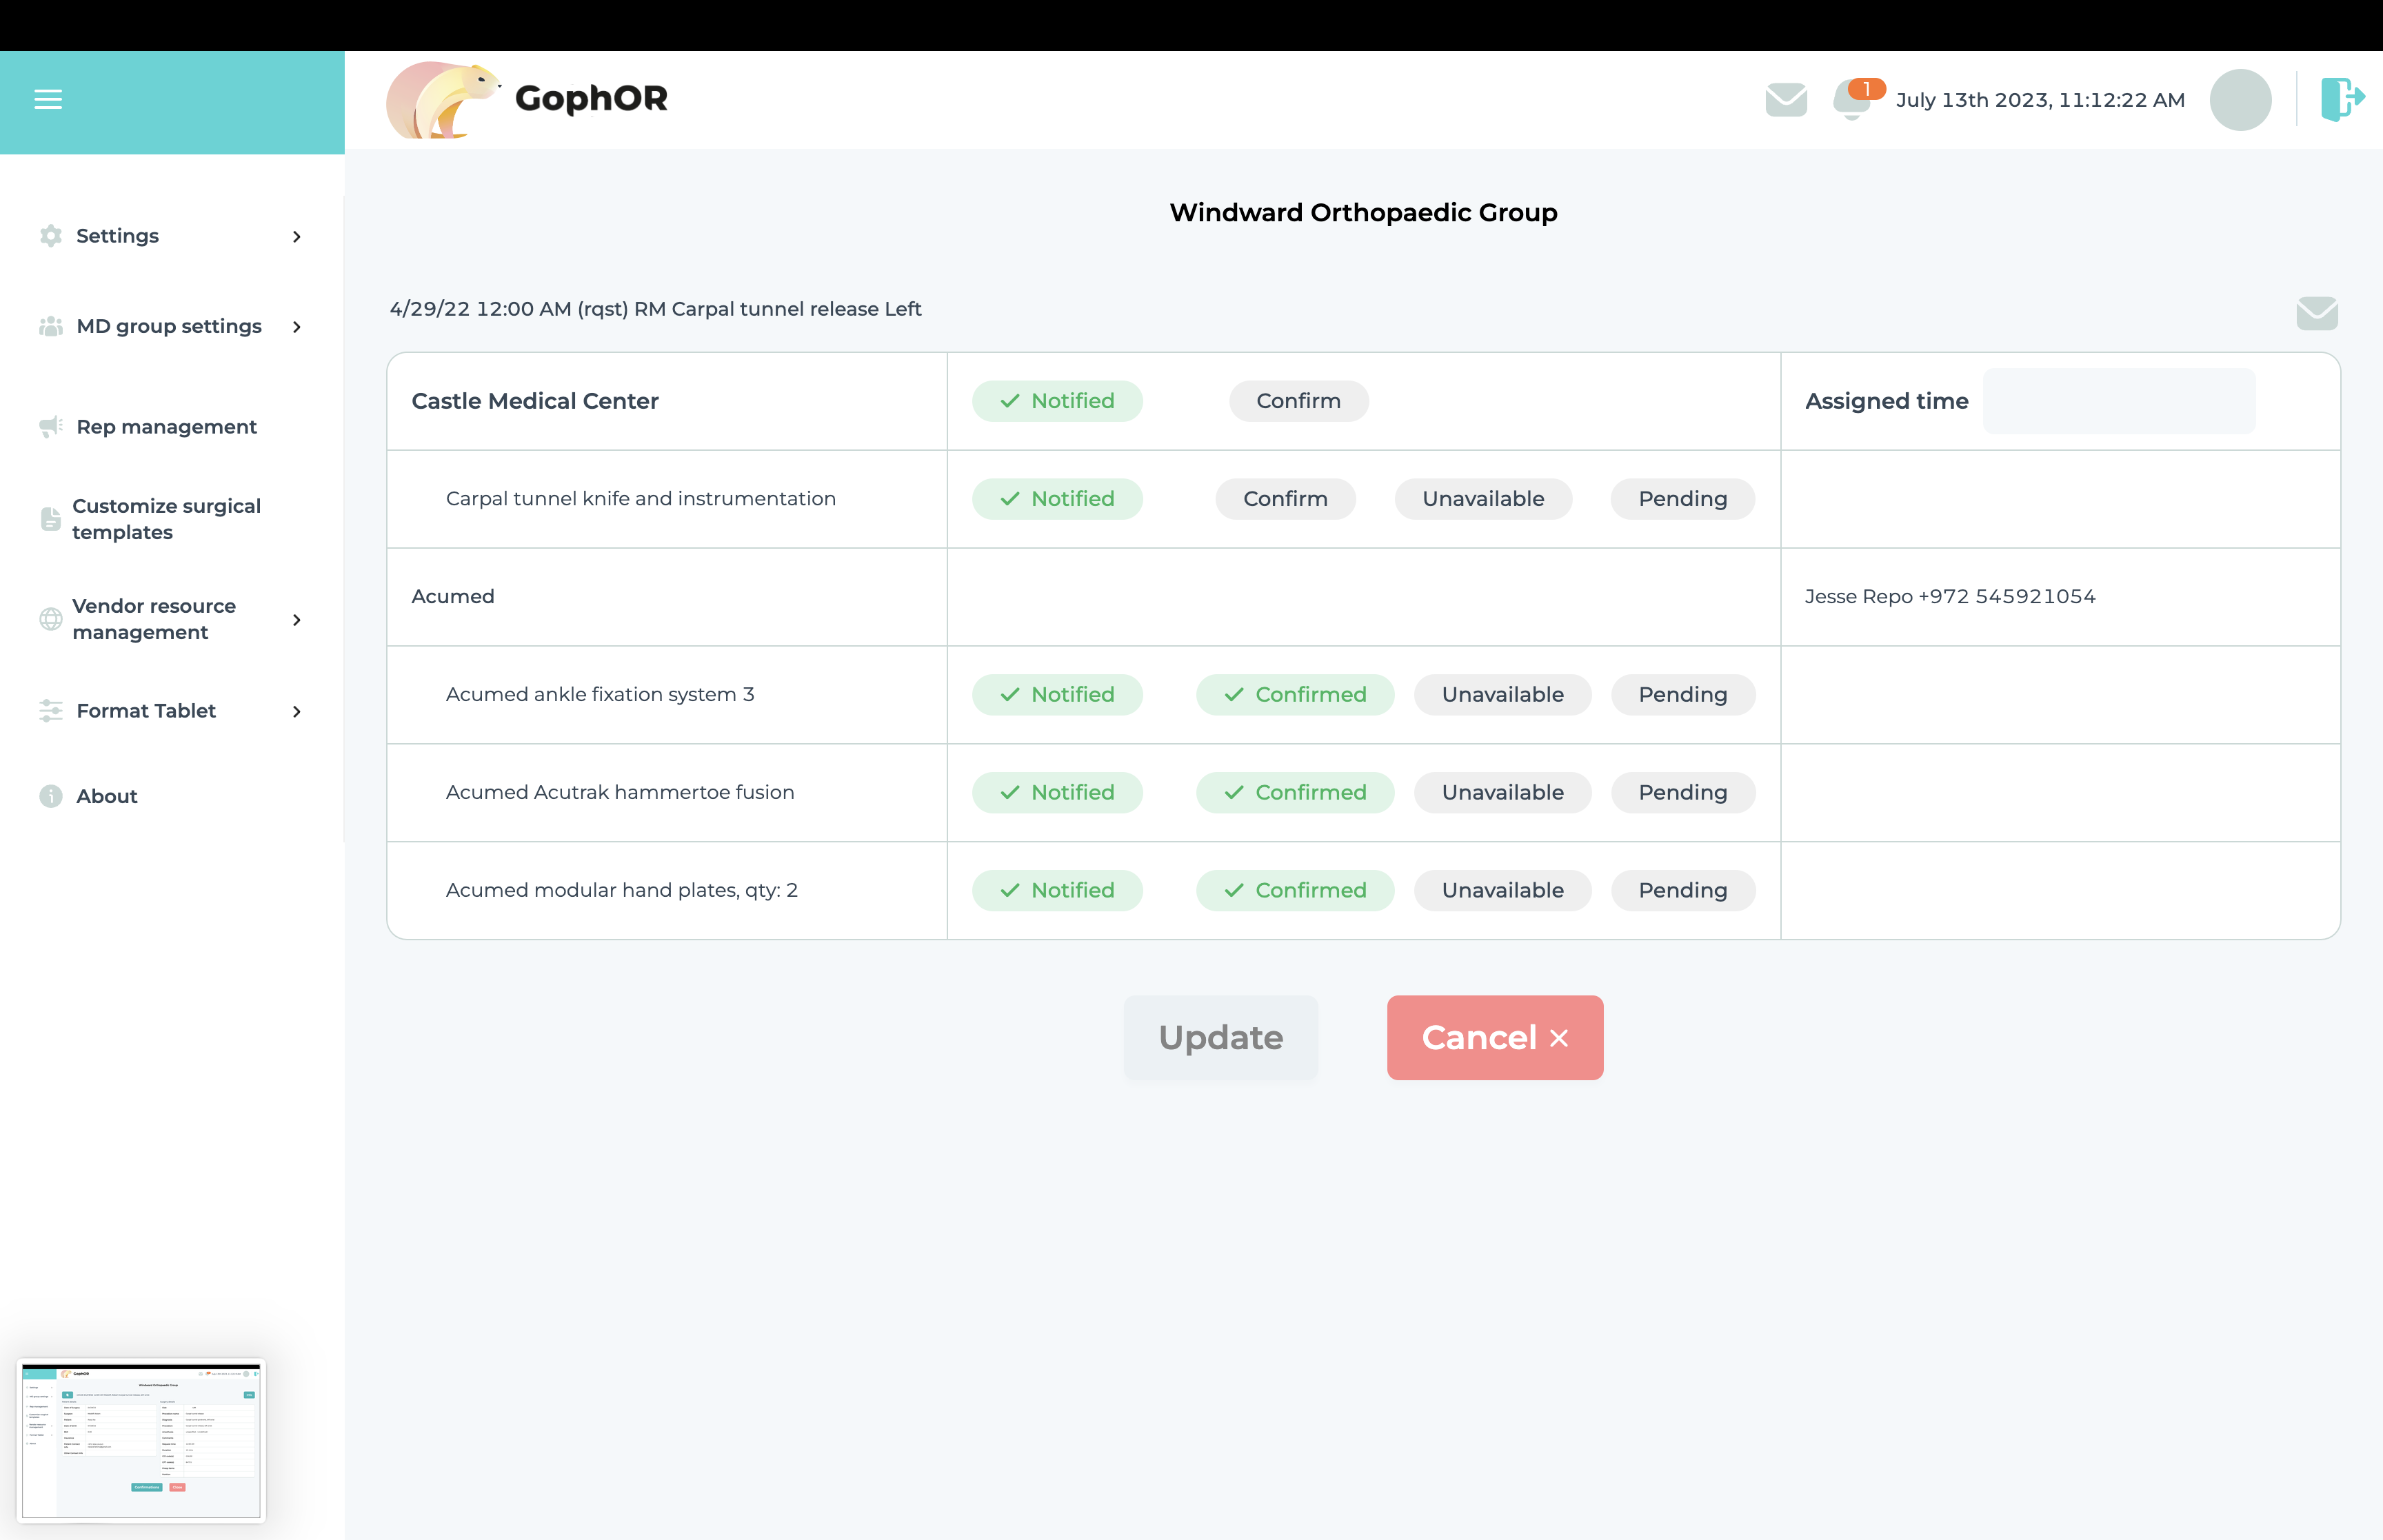Toggle Confirm for Castle Medical Center
Image resolution: width=2383 pixels, height=1540 pixels.
[1298, 401]
